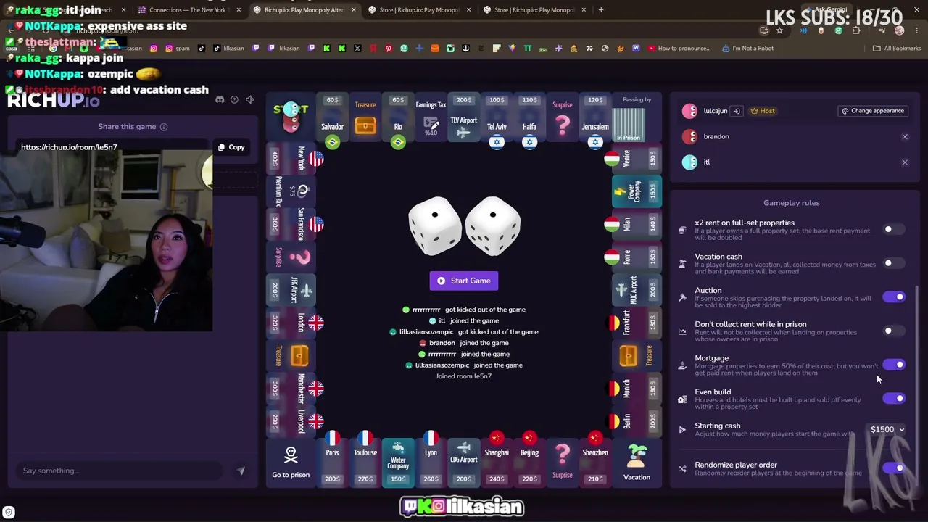Click the RICHUP.io logo
This screenshot has width=928, height=522.
coord(54,100)
